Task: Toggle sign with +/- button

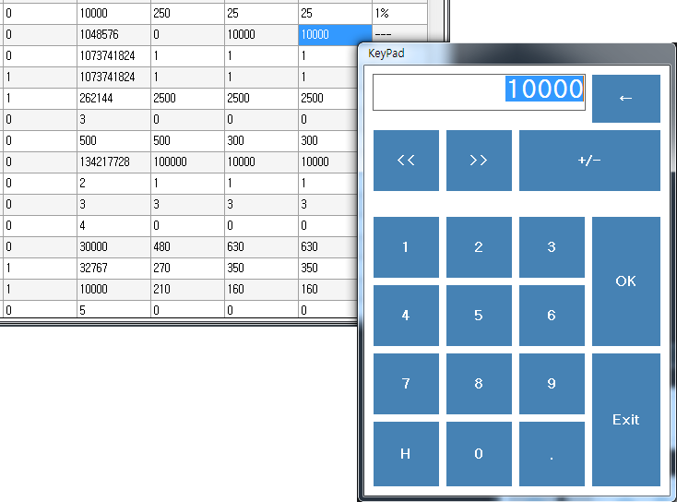Action: pos(589,161)
